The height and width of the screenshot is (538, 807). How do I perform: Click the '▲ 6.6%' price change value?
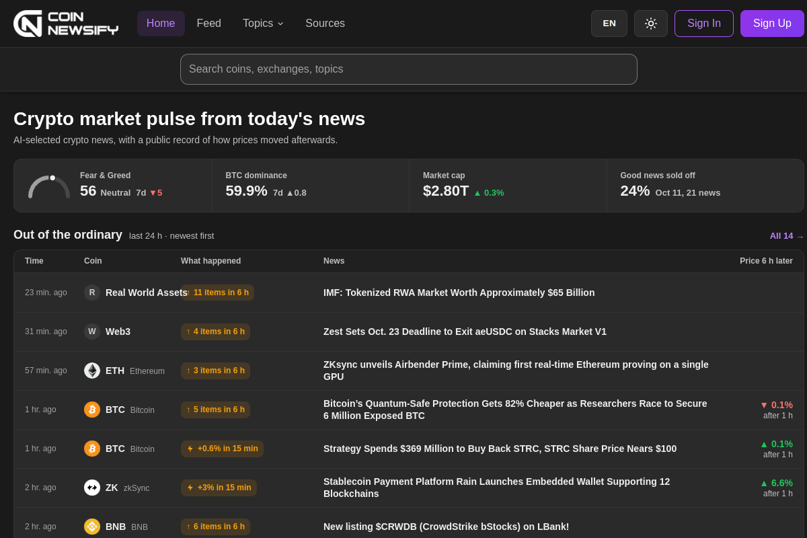click(776, 483)
